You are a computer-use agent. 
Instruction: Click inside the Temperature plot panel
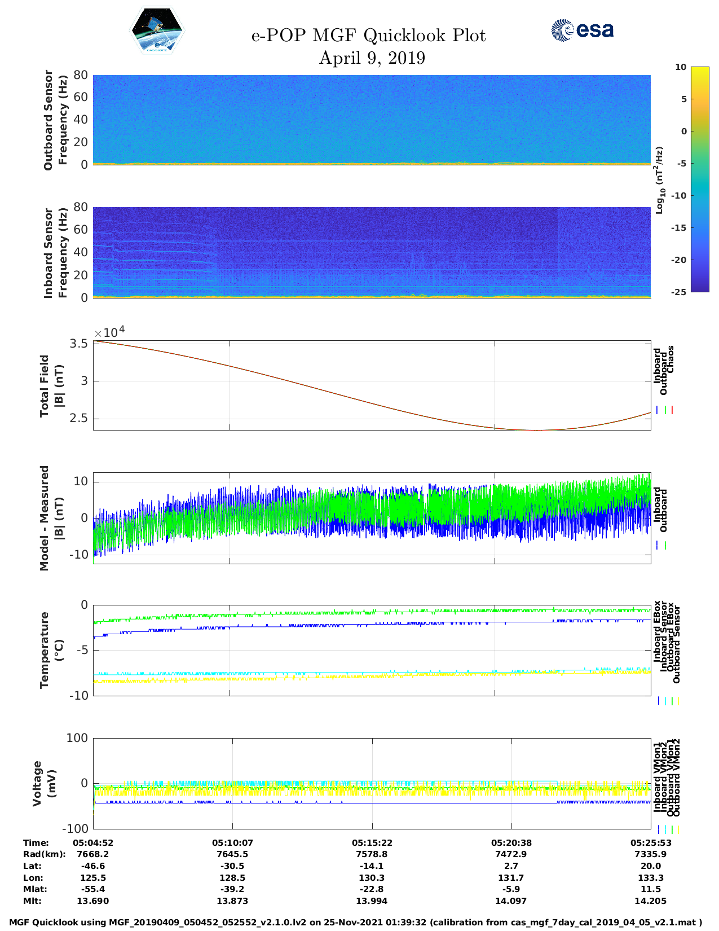pos(372,650)
